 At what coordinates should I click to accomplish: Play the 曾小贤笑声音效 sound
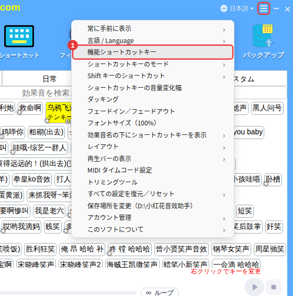tap(182, 249)
